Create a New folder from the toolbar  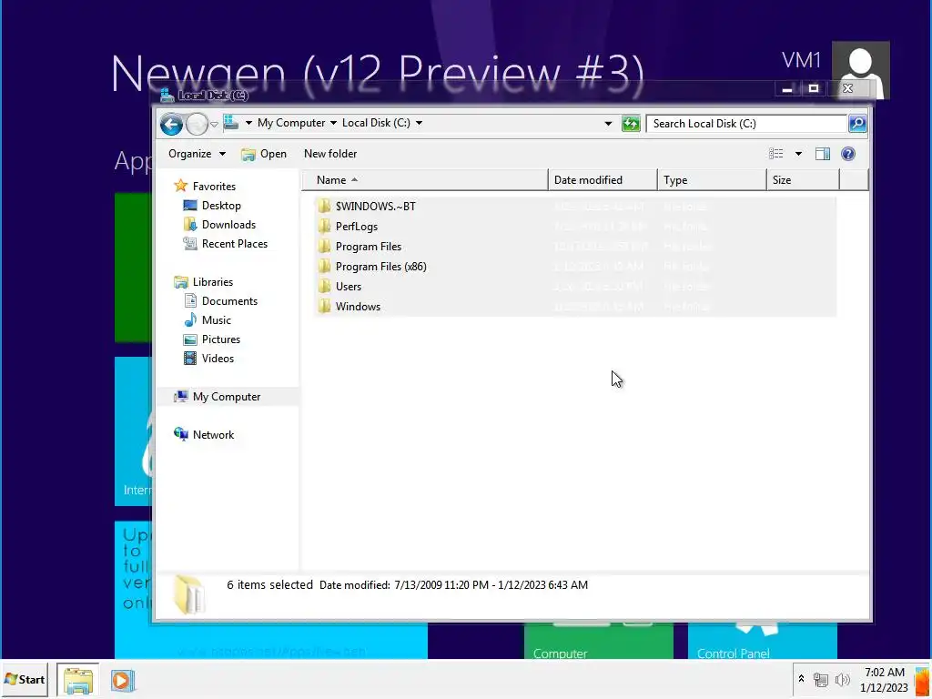coord(330,154)
